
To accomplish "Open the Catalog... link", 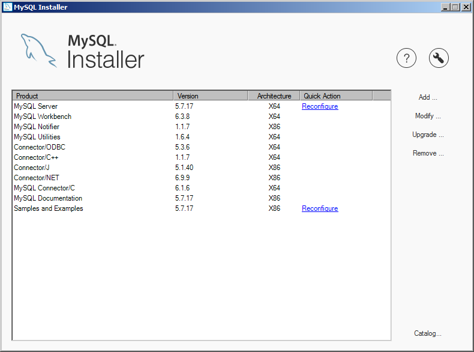I will pyautogui.click(x=427, y=333).
